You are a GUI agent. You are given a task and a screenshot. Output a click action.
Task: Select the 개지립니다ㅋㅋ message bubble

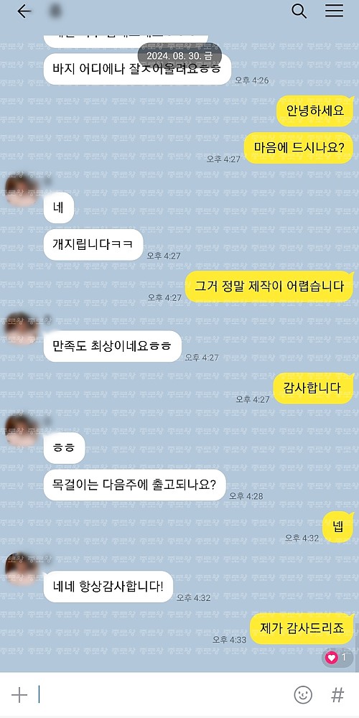[x=93, y=245]
